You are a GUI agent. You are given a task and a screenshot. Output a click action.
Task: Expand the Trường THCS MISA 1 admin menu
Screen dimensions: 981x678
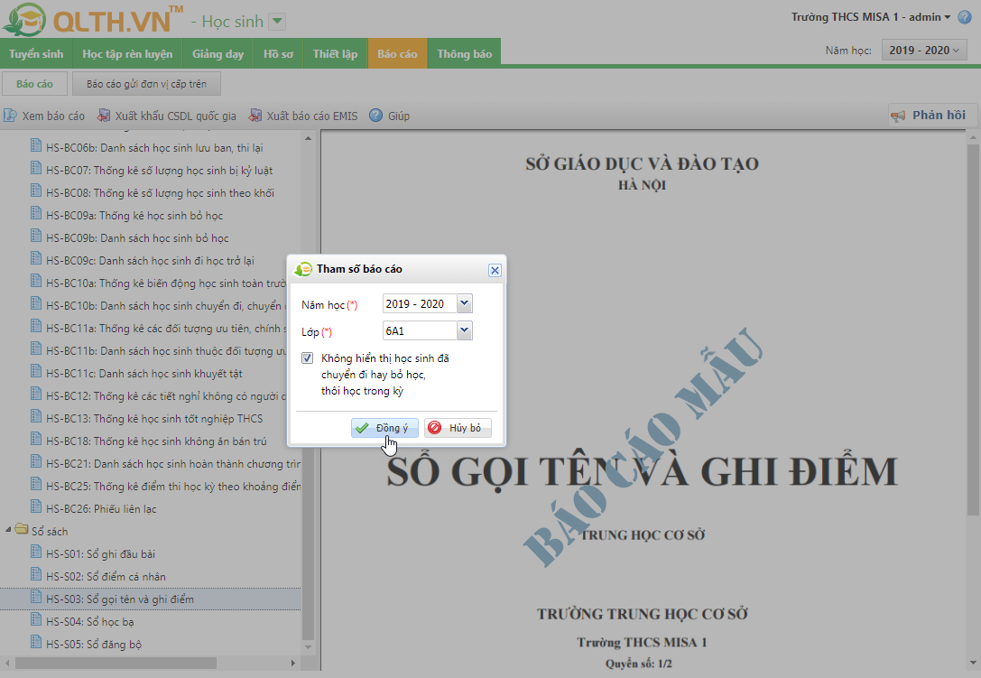[870, 17]
